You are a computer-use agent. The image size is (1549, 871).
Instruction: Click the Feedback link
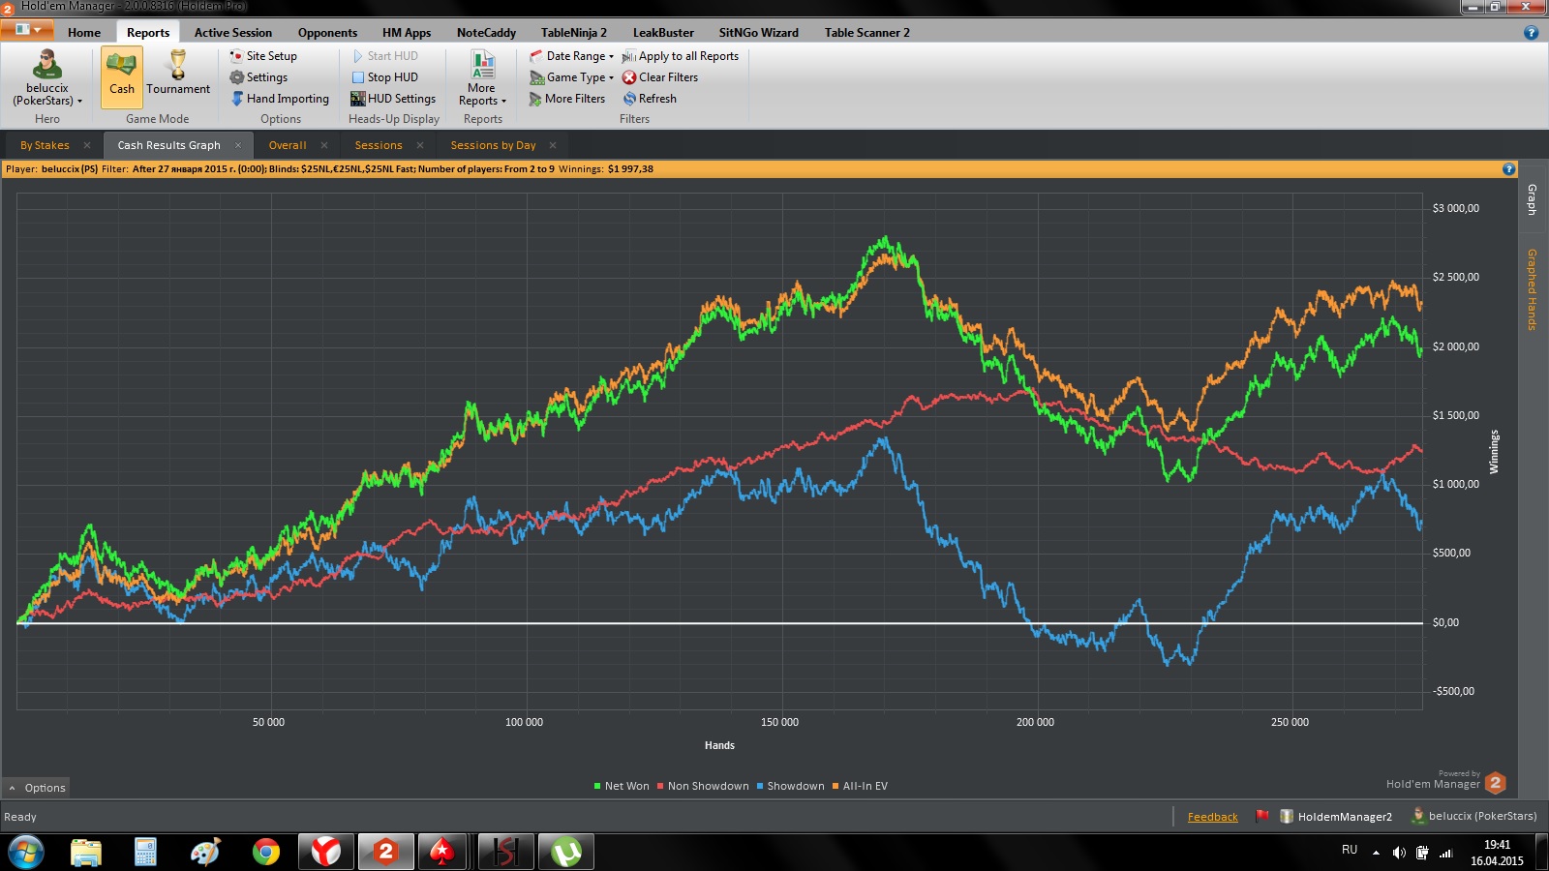point(1212,817)
